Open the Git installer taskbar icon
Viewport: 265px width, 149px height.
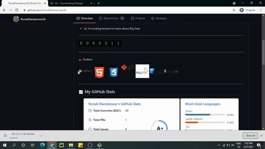99,145
